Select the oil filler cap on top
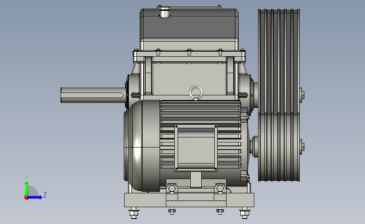 pyautogui.click(x=165, y=12)
